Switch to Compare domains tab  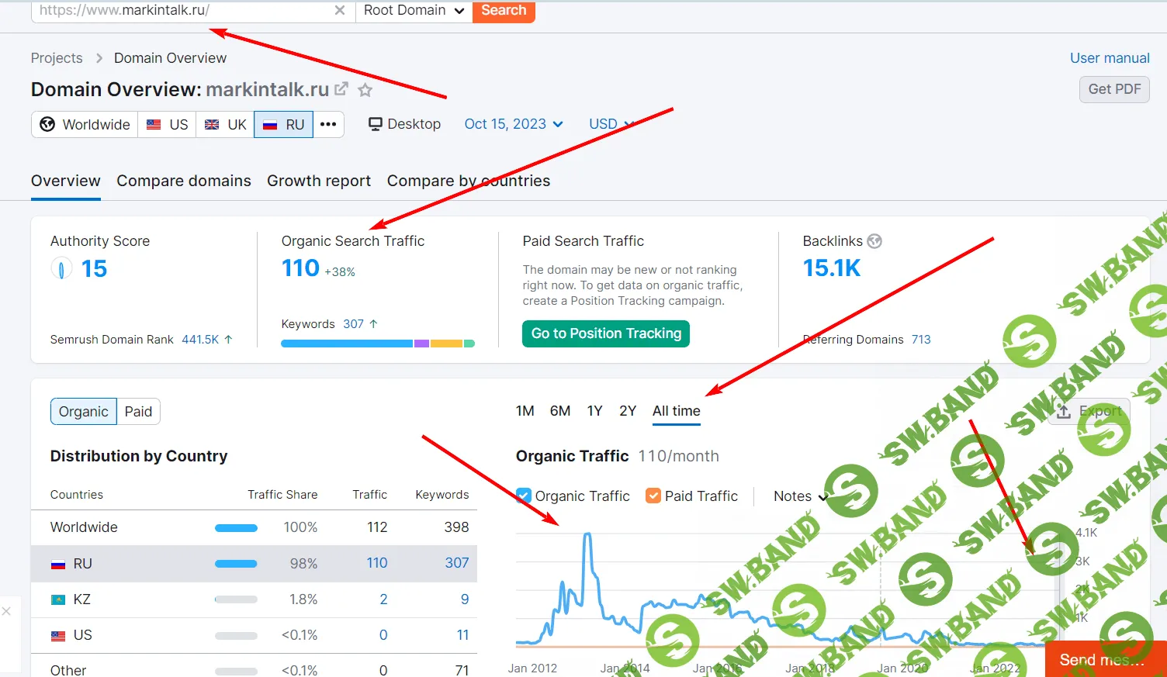coord(184,181)
